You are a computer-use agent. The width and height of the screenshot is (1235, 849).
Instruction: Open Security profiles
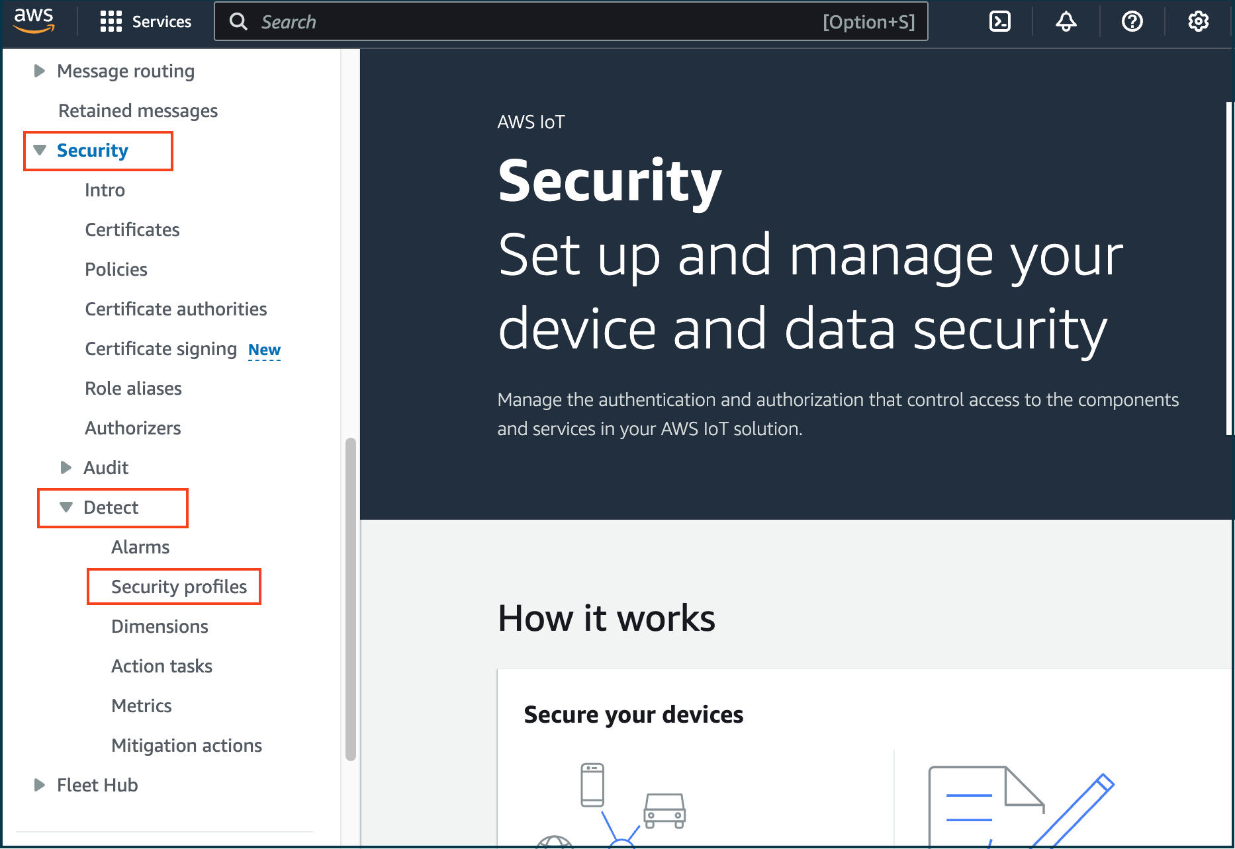click(179, 586)
